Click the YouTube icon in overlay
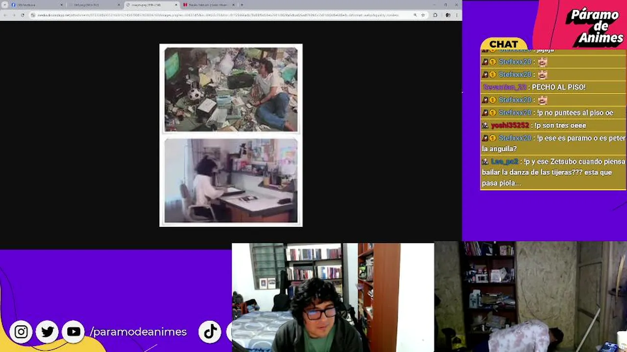627x352 pixels. pyautogui.click(x=73, y=332)
